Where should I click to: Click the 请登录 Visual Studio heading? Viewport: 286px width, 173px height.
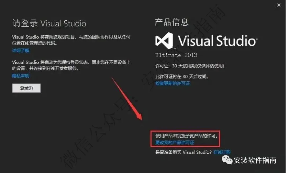tap(49, 24)
